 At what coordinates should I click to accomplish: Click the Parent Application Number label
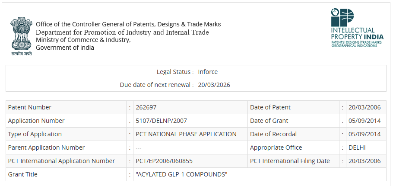46,148
